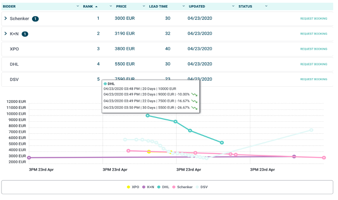Request booking for DSV

tap(314, 79)
